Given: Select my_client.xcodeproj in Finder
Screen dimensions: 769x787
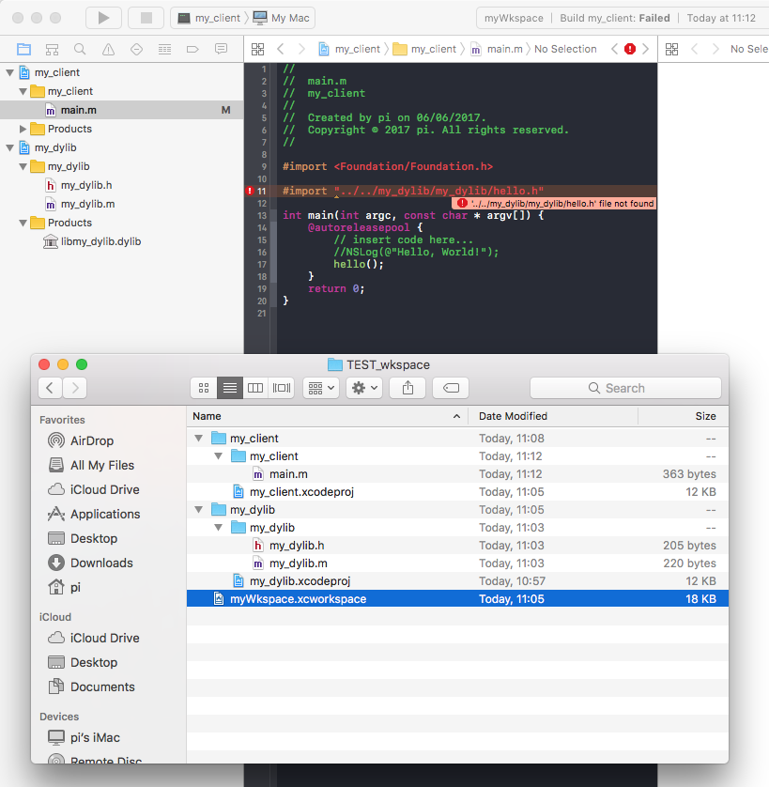Looking at the screenshot, I should [x=457, y=492].
